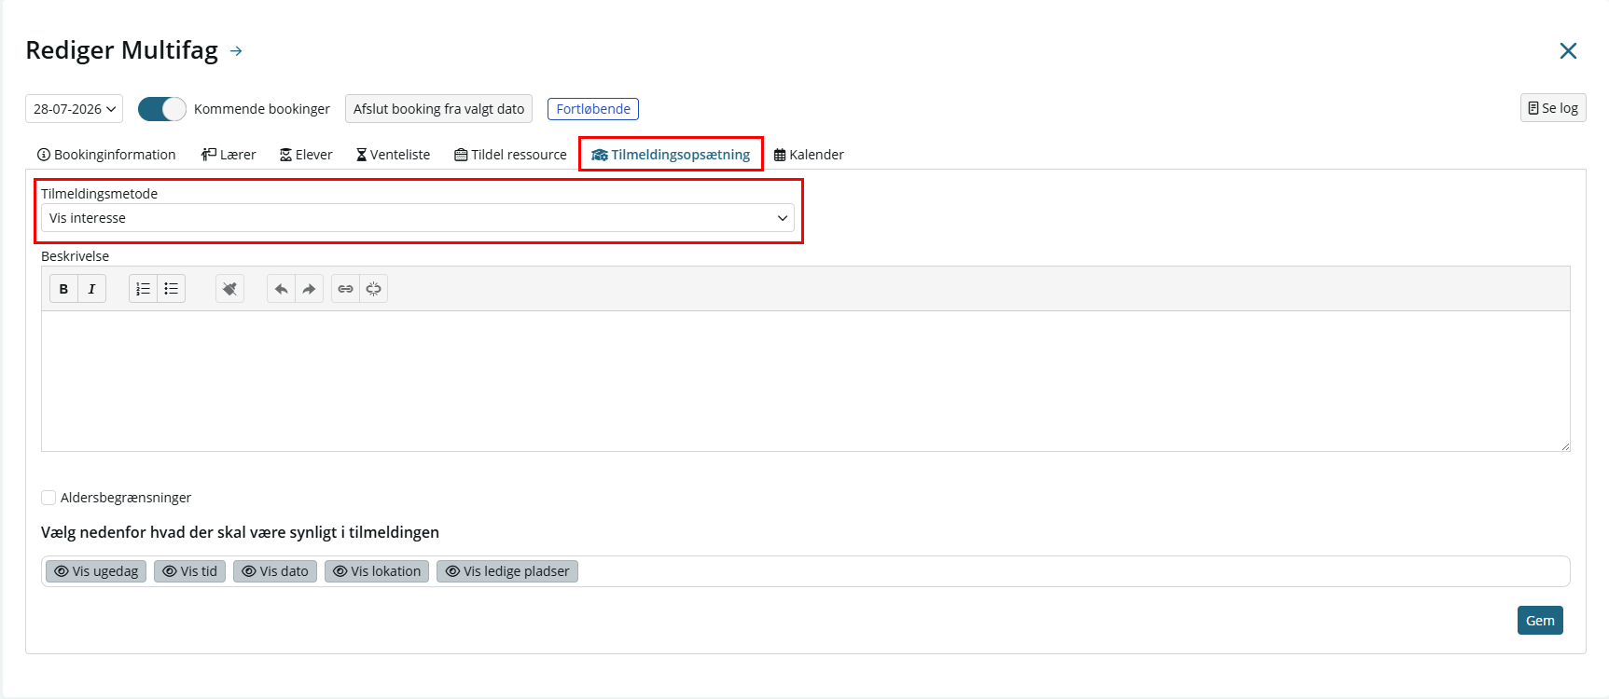Remove the link with the unlink icon

point(373,289)
